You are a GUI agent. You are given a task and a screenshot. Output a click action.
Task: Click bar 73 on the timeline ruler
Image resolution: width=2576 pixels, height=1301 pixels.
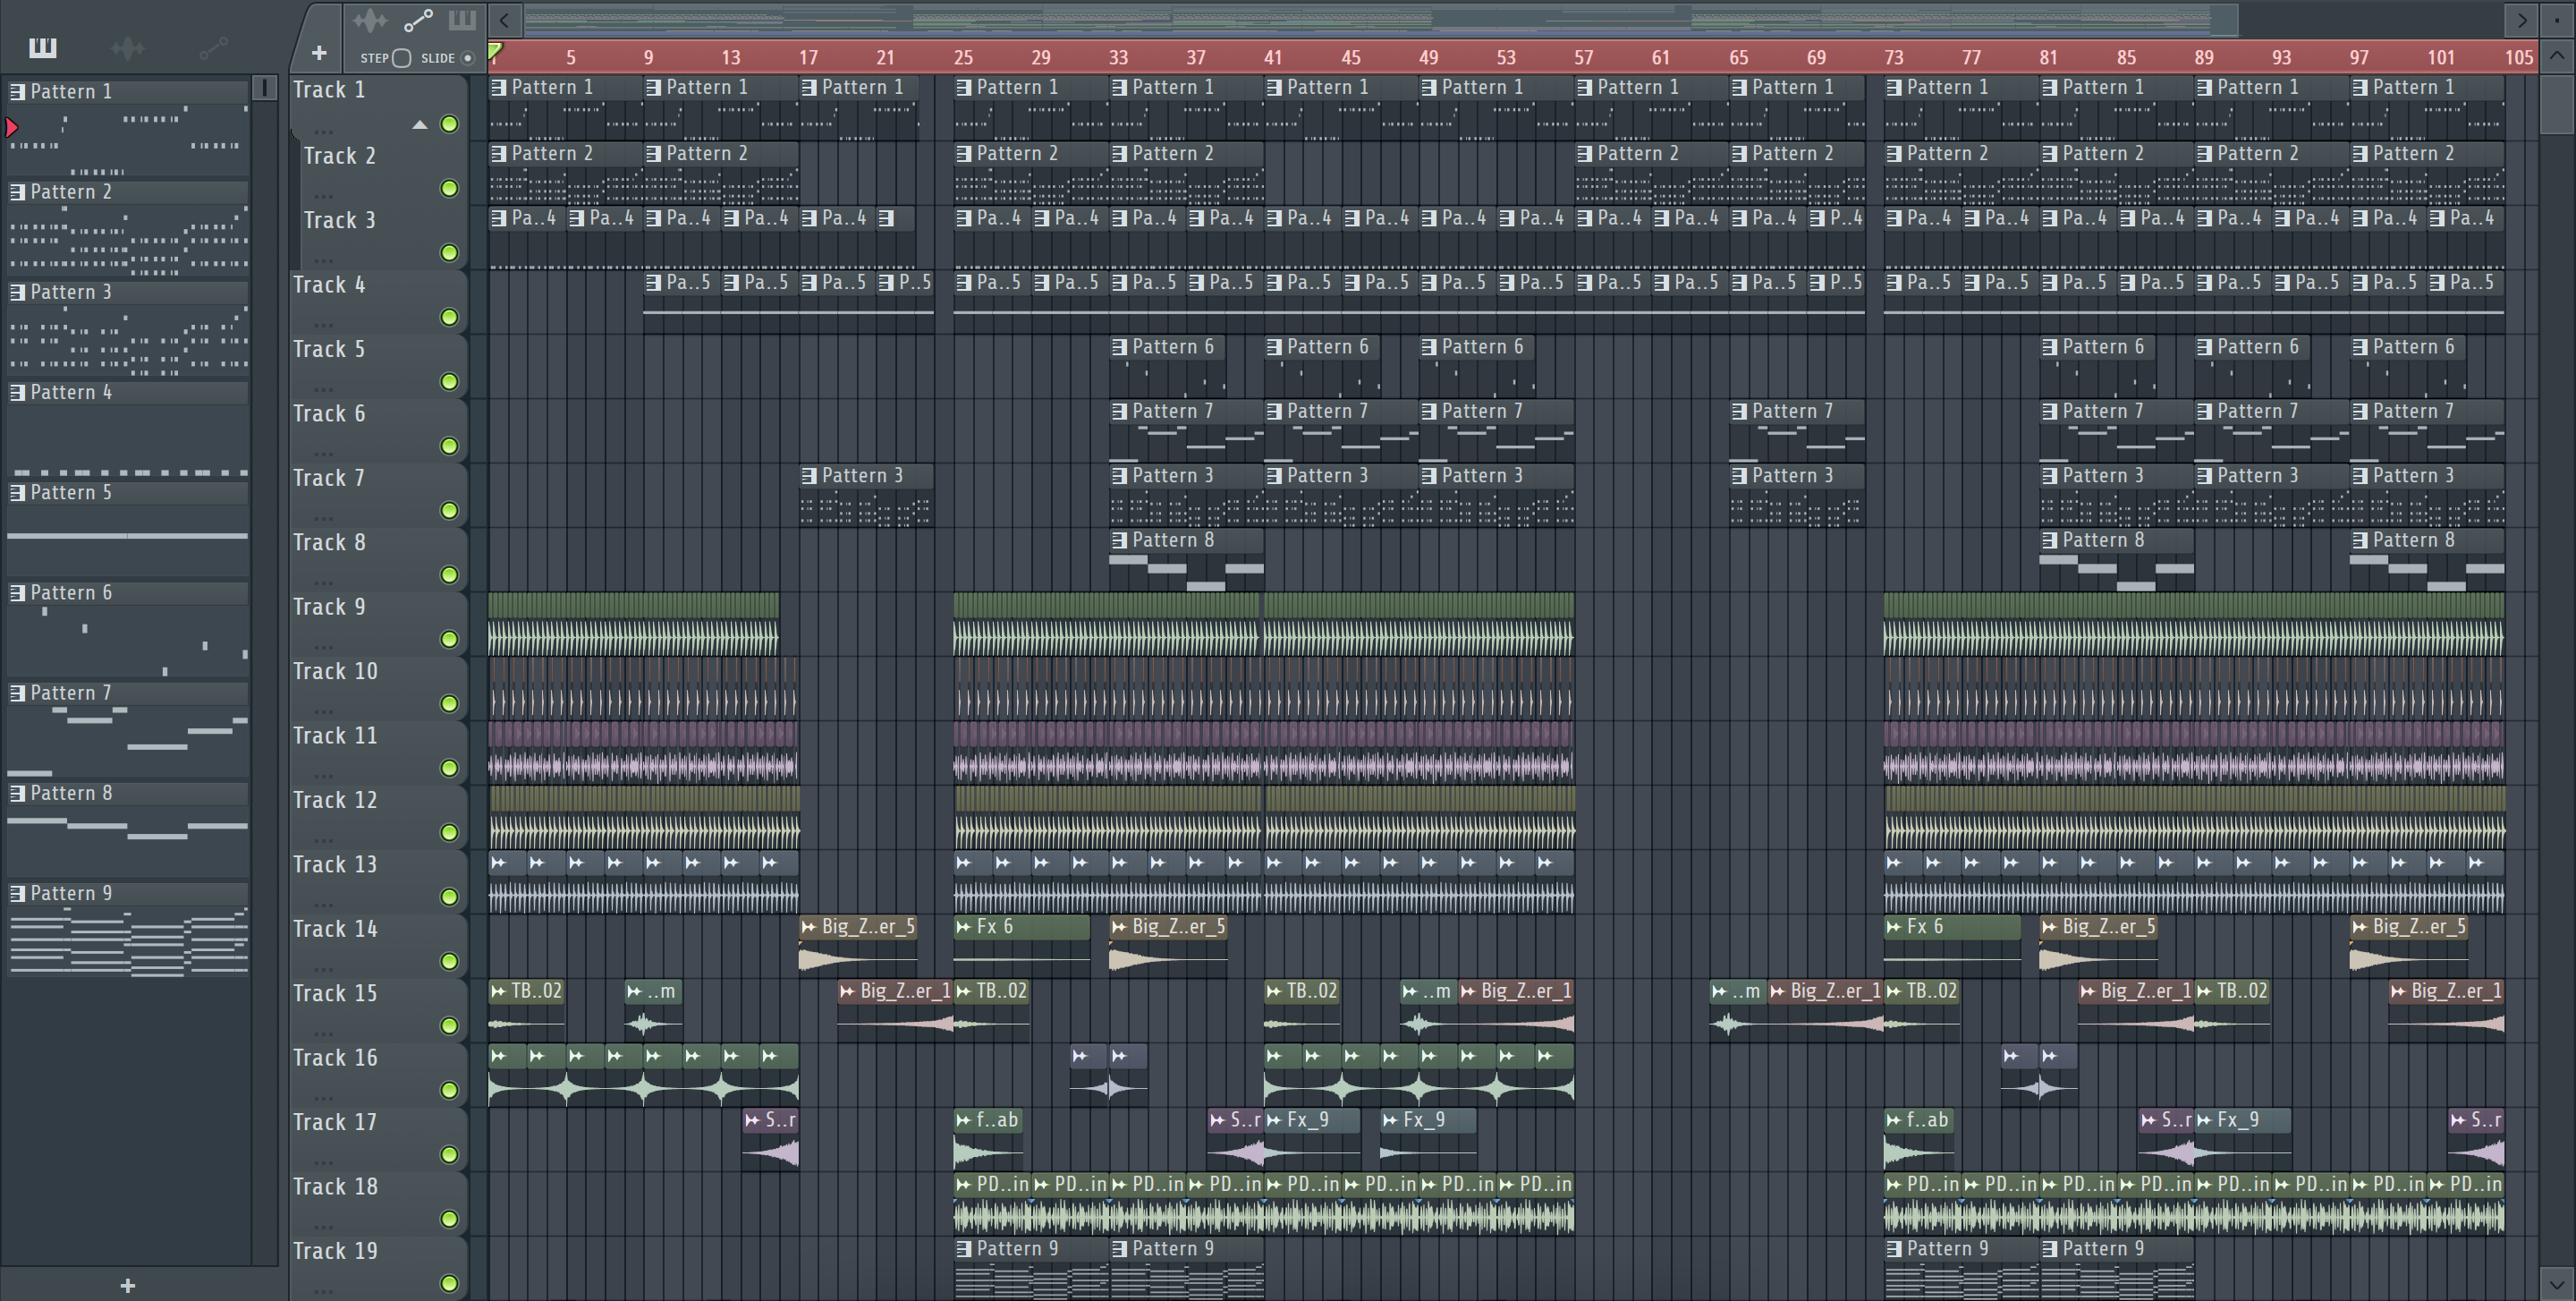[x=1893, y=58]
